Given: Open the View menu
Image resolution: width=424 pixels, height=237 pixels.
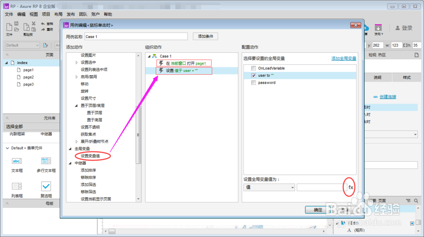Looking at the screenshot, I should (33, 14).
